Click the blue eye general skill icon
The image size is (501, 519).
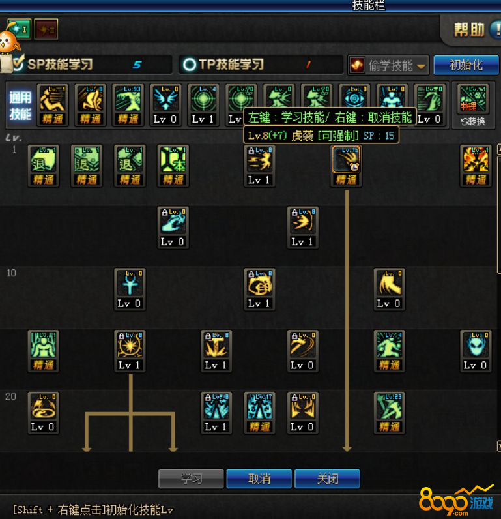354,98
